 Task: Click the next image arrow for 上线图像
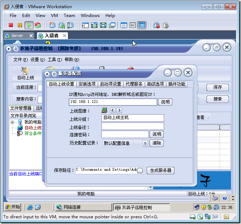pyautogui.click(x=119, y=110)
